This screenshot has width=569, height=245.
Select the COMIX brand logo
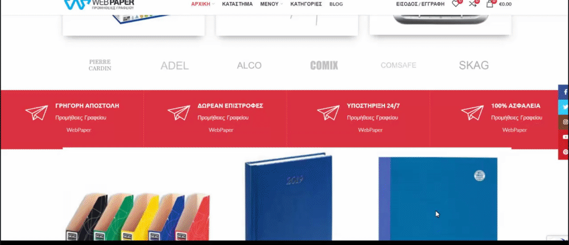[x=324, y=65]
